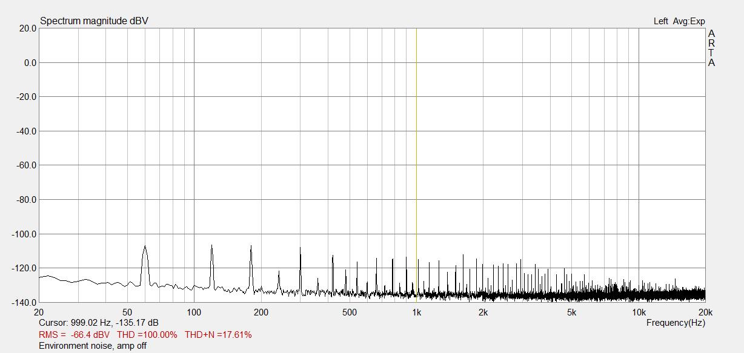The image size is (744, 353).
Task: Select the 'Left' channel label
Action: coord(661,21)
